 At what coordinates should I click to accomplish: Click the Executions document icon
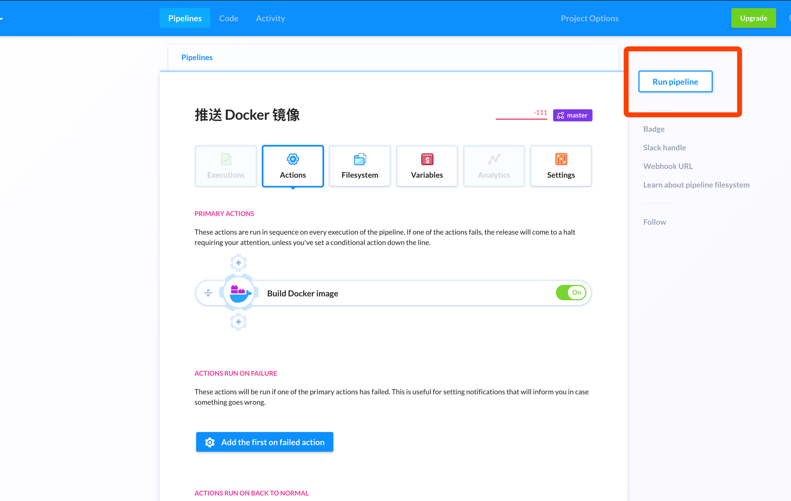click(x=226, y=159)
